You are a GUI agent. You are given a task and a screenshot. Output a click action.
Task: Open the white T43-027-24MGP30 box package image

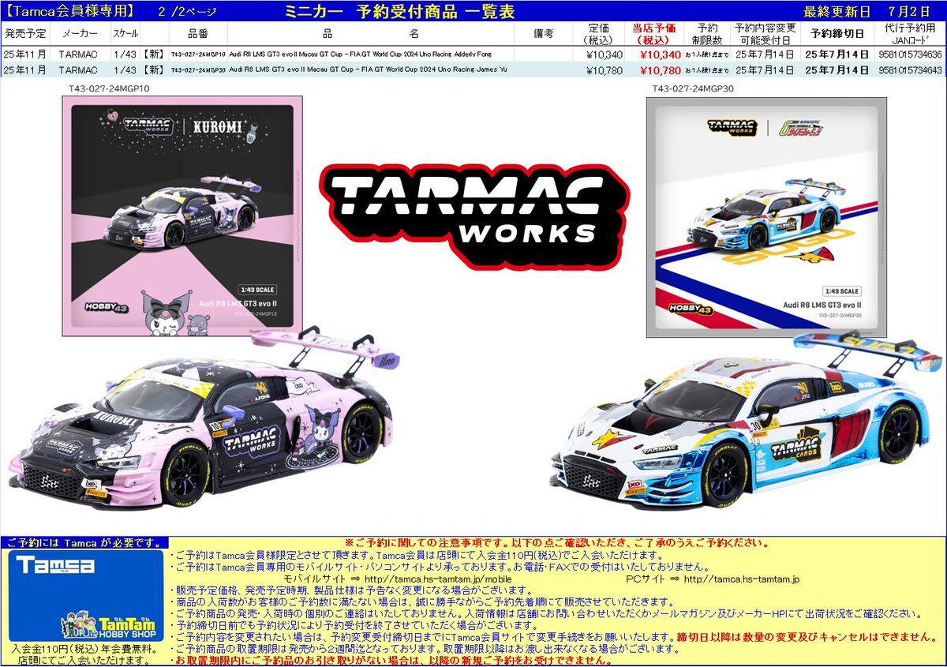pos(765,218)
